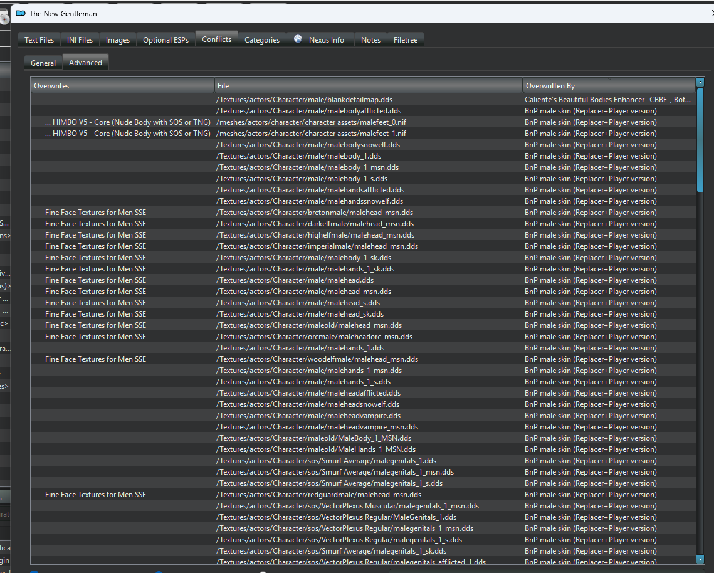Click the scrollbar up arrow button
The width and height of the screenshot is (714, 573).
click(700, 82)
